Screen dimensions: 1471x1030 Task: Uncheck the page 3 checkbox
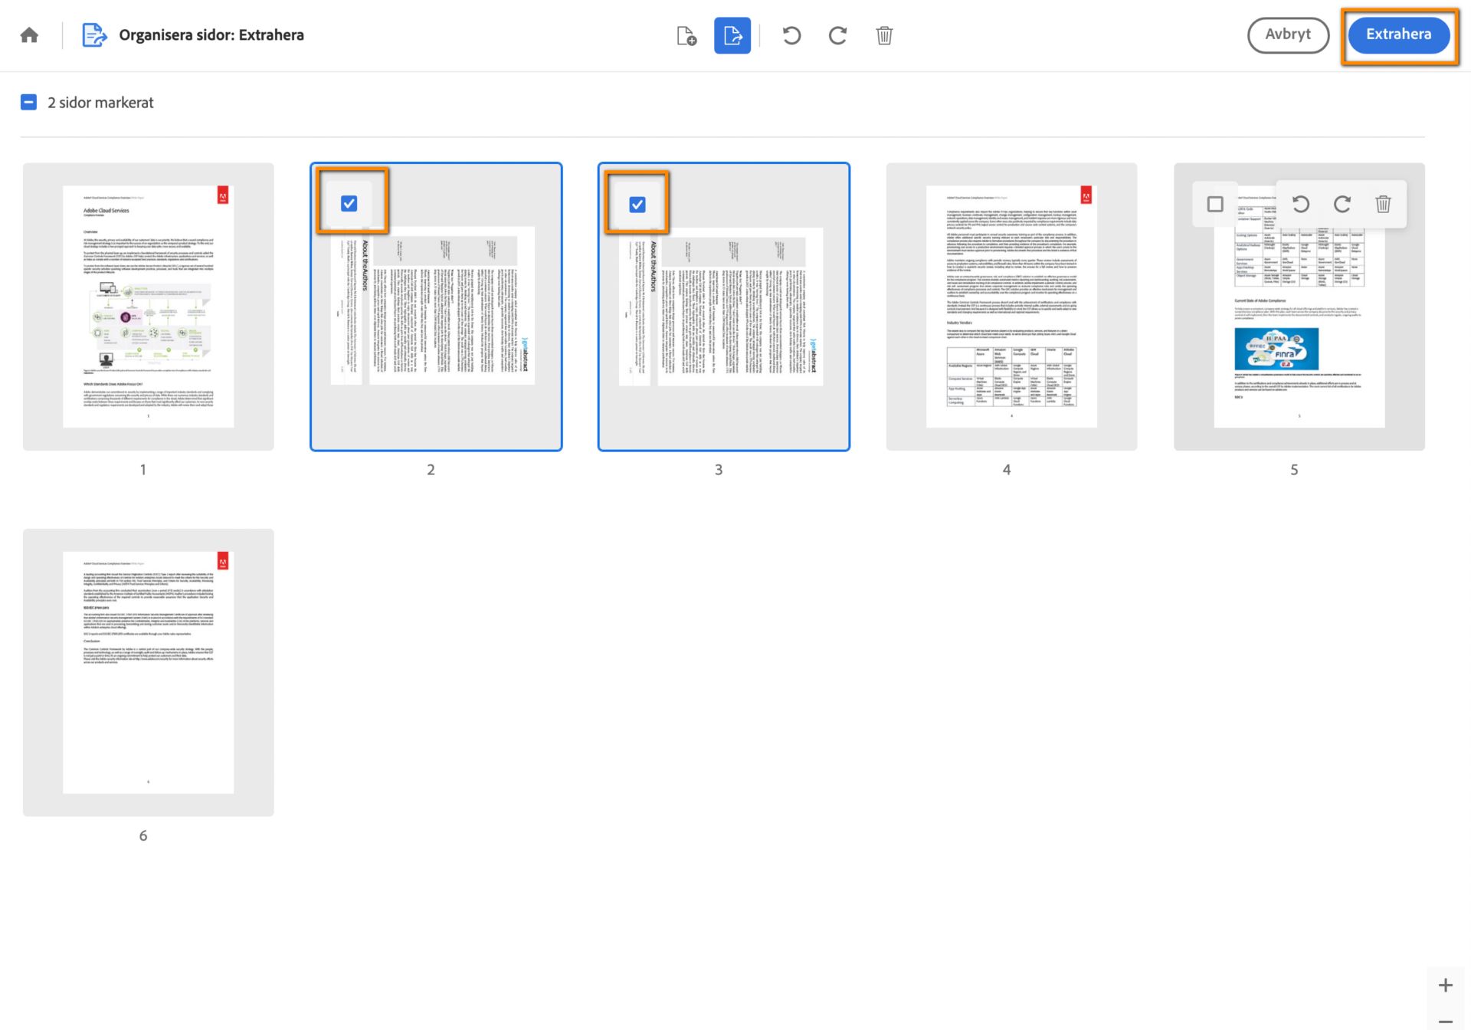point(637,204)
